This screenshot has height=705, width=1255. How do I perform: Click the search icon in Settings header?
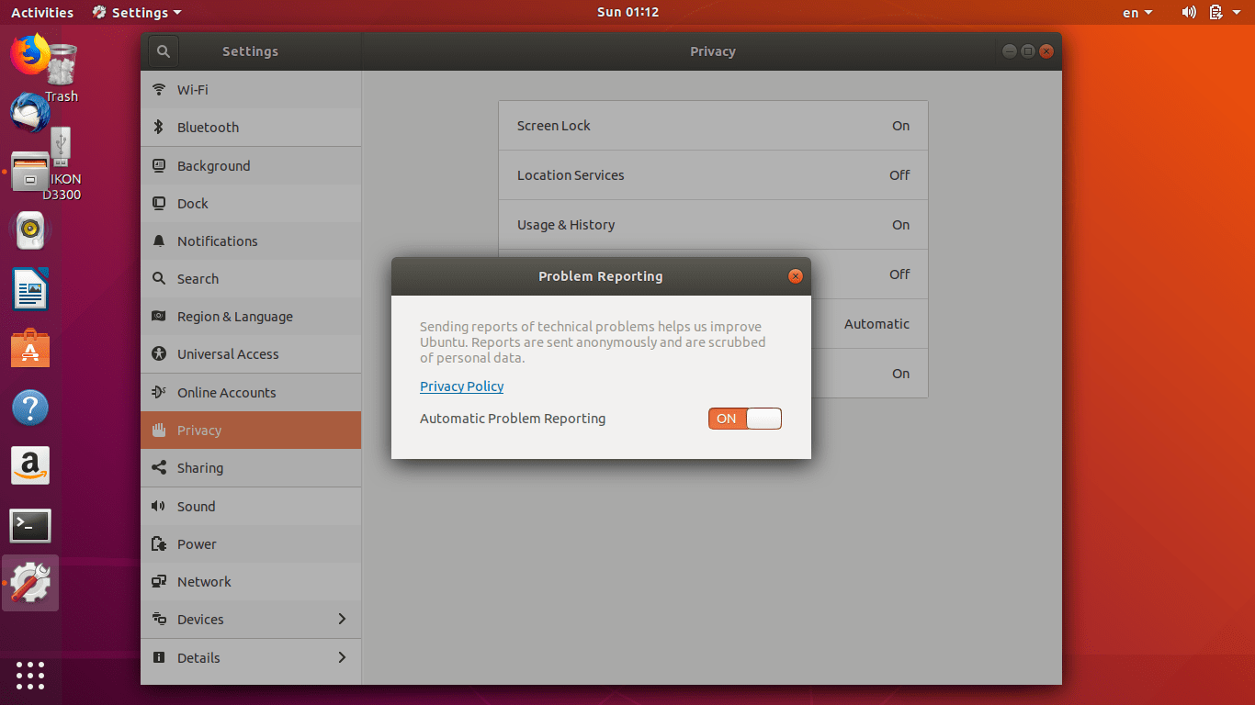click(163, 51)
